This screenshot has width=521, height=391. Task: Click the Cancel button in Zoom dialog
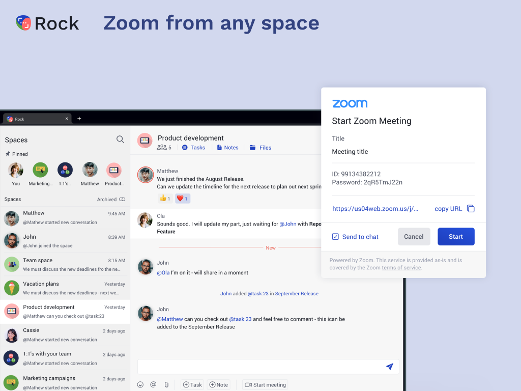pos(414,236)
